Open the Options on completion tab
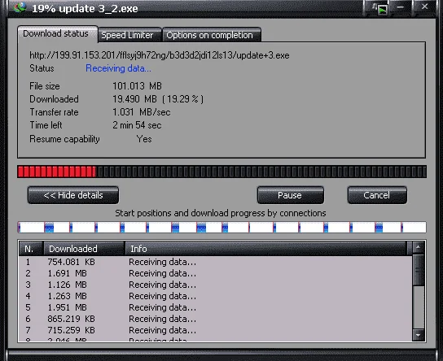The width and height of the screenshot is (443, 361). pyautogui.click(x=212, y=35)
